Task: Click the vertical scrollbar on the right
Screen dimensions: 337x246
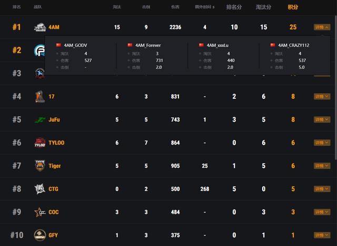Action: (x=335, y=79)
